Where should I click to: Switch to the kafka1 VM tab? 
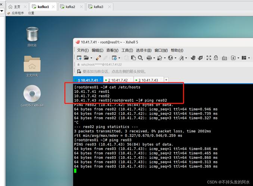coord(43,7)
